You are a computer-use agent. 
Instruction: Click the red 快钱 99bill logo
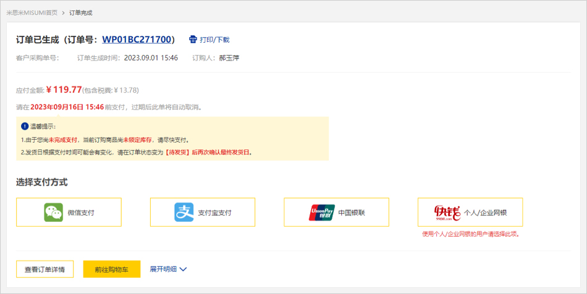(447, 212)
